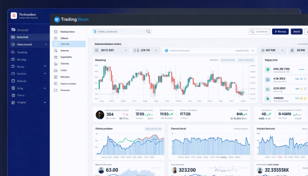This screenshot has height=176, width=308.
Task: Open Mask to onsiore in white sidebar
Action: tap(69, 84)
